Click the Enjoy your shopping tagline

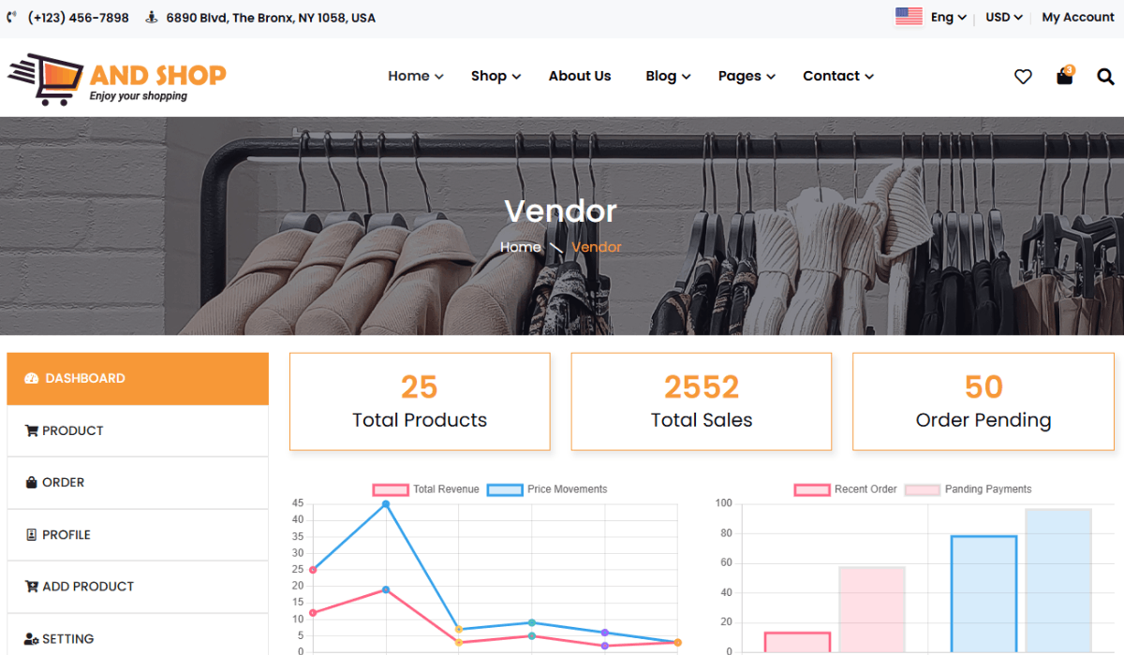139,95
